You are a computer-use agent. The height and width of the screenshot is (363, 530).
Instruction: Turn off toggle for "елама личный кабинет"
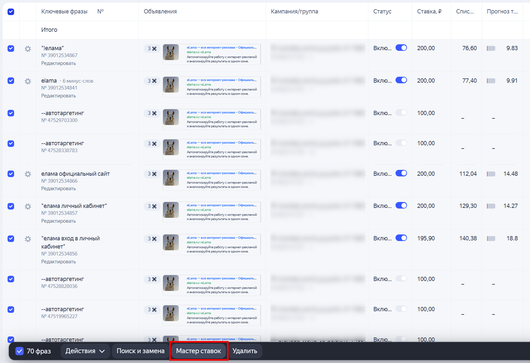(x=401, y=206)
